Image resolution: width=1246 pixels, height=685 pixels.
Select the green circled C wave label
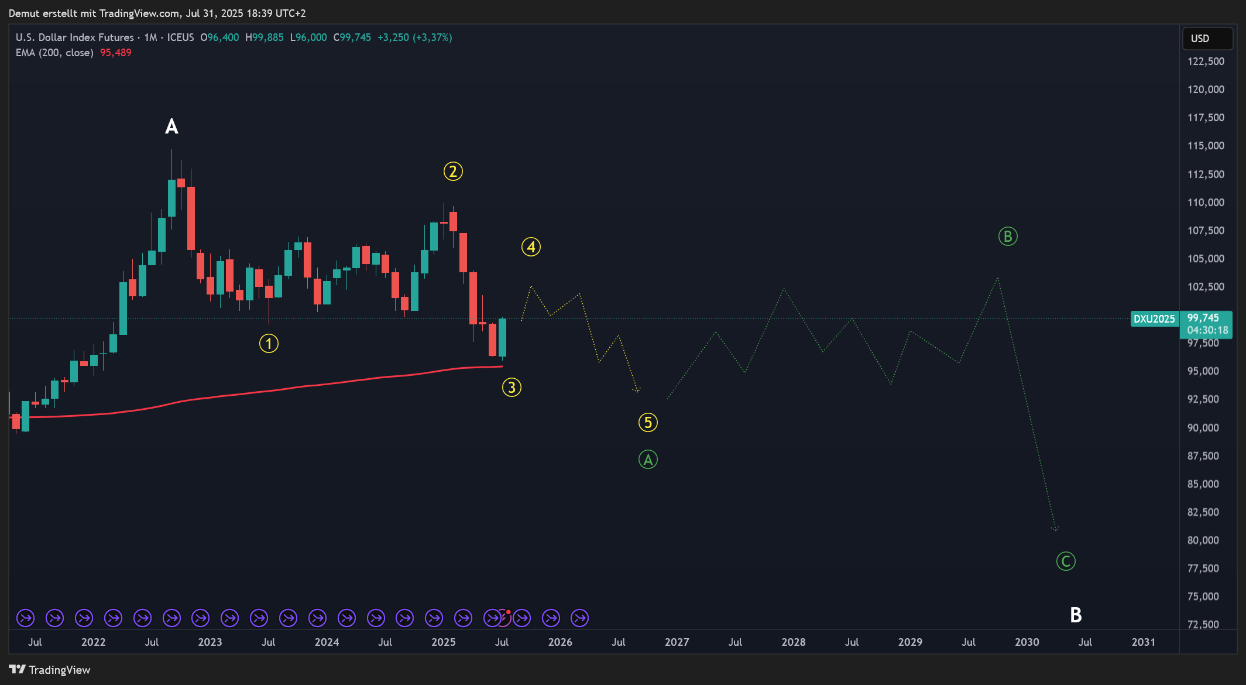coord(1066,561)
